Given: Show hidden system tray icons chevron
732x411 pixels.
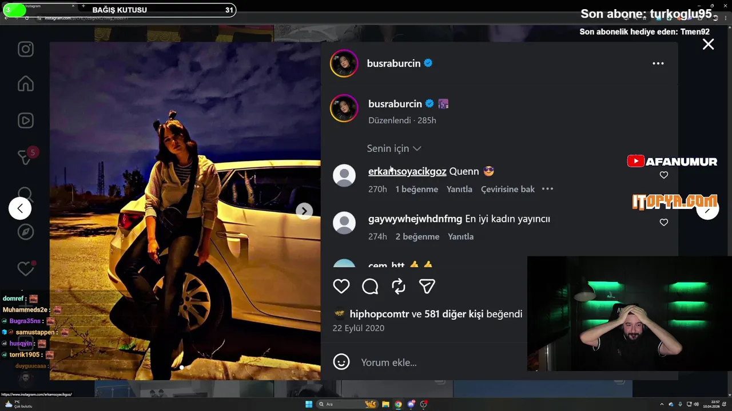Looking at the screenshot, I should (662, 404).
